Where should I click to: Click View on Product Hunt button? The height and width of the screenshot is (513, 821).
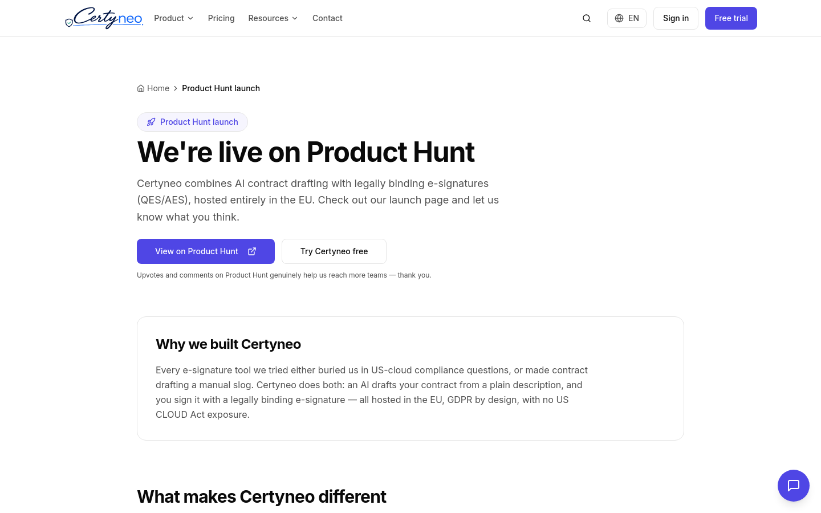pos(206,251)
